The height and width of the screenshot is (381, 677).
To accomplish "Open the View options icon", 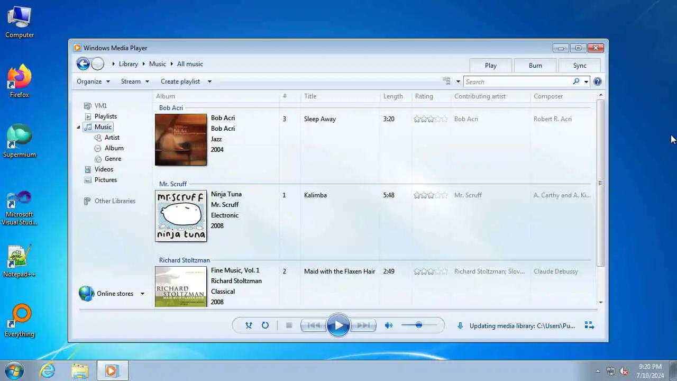I will point(447,81).
